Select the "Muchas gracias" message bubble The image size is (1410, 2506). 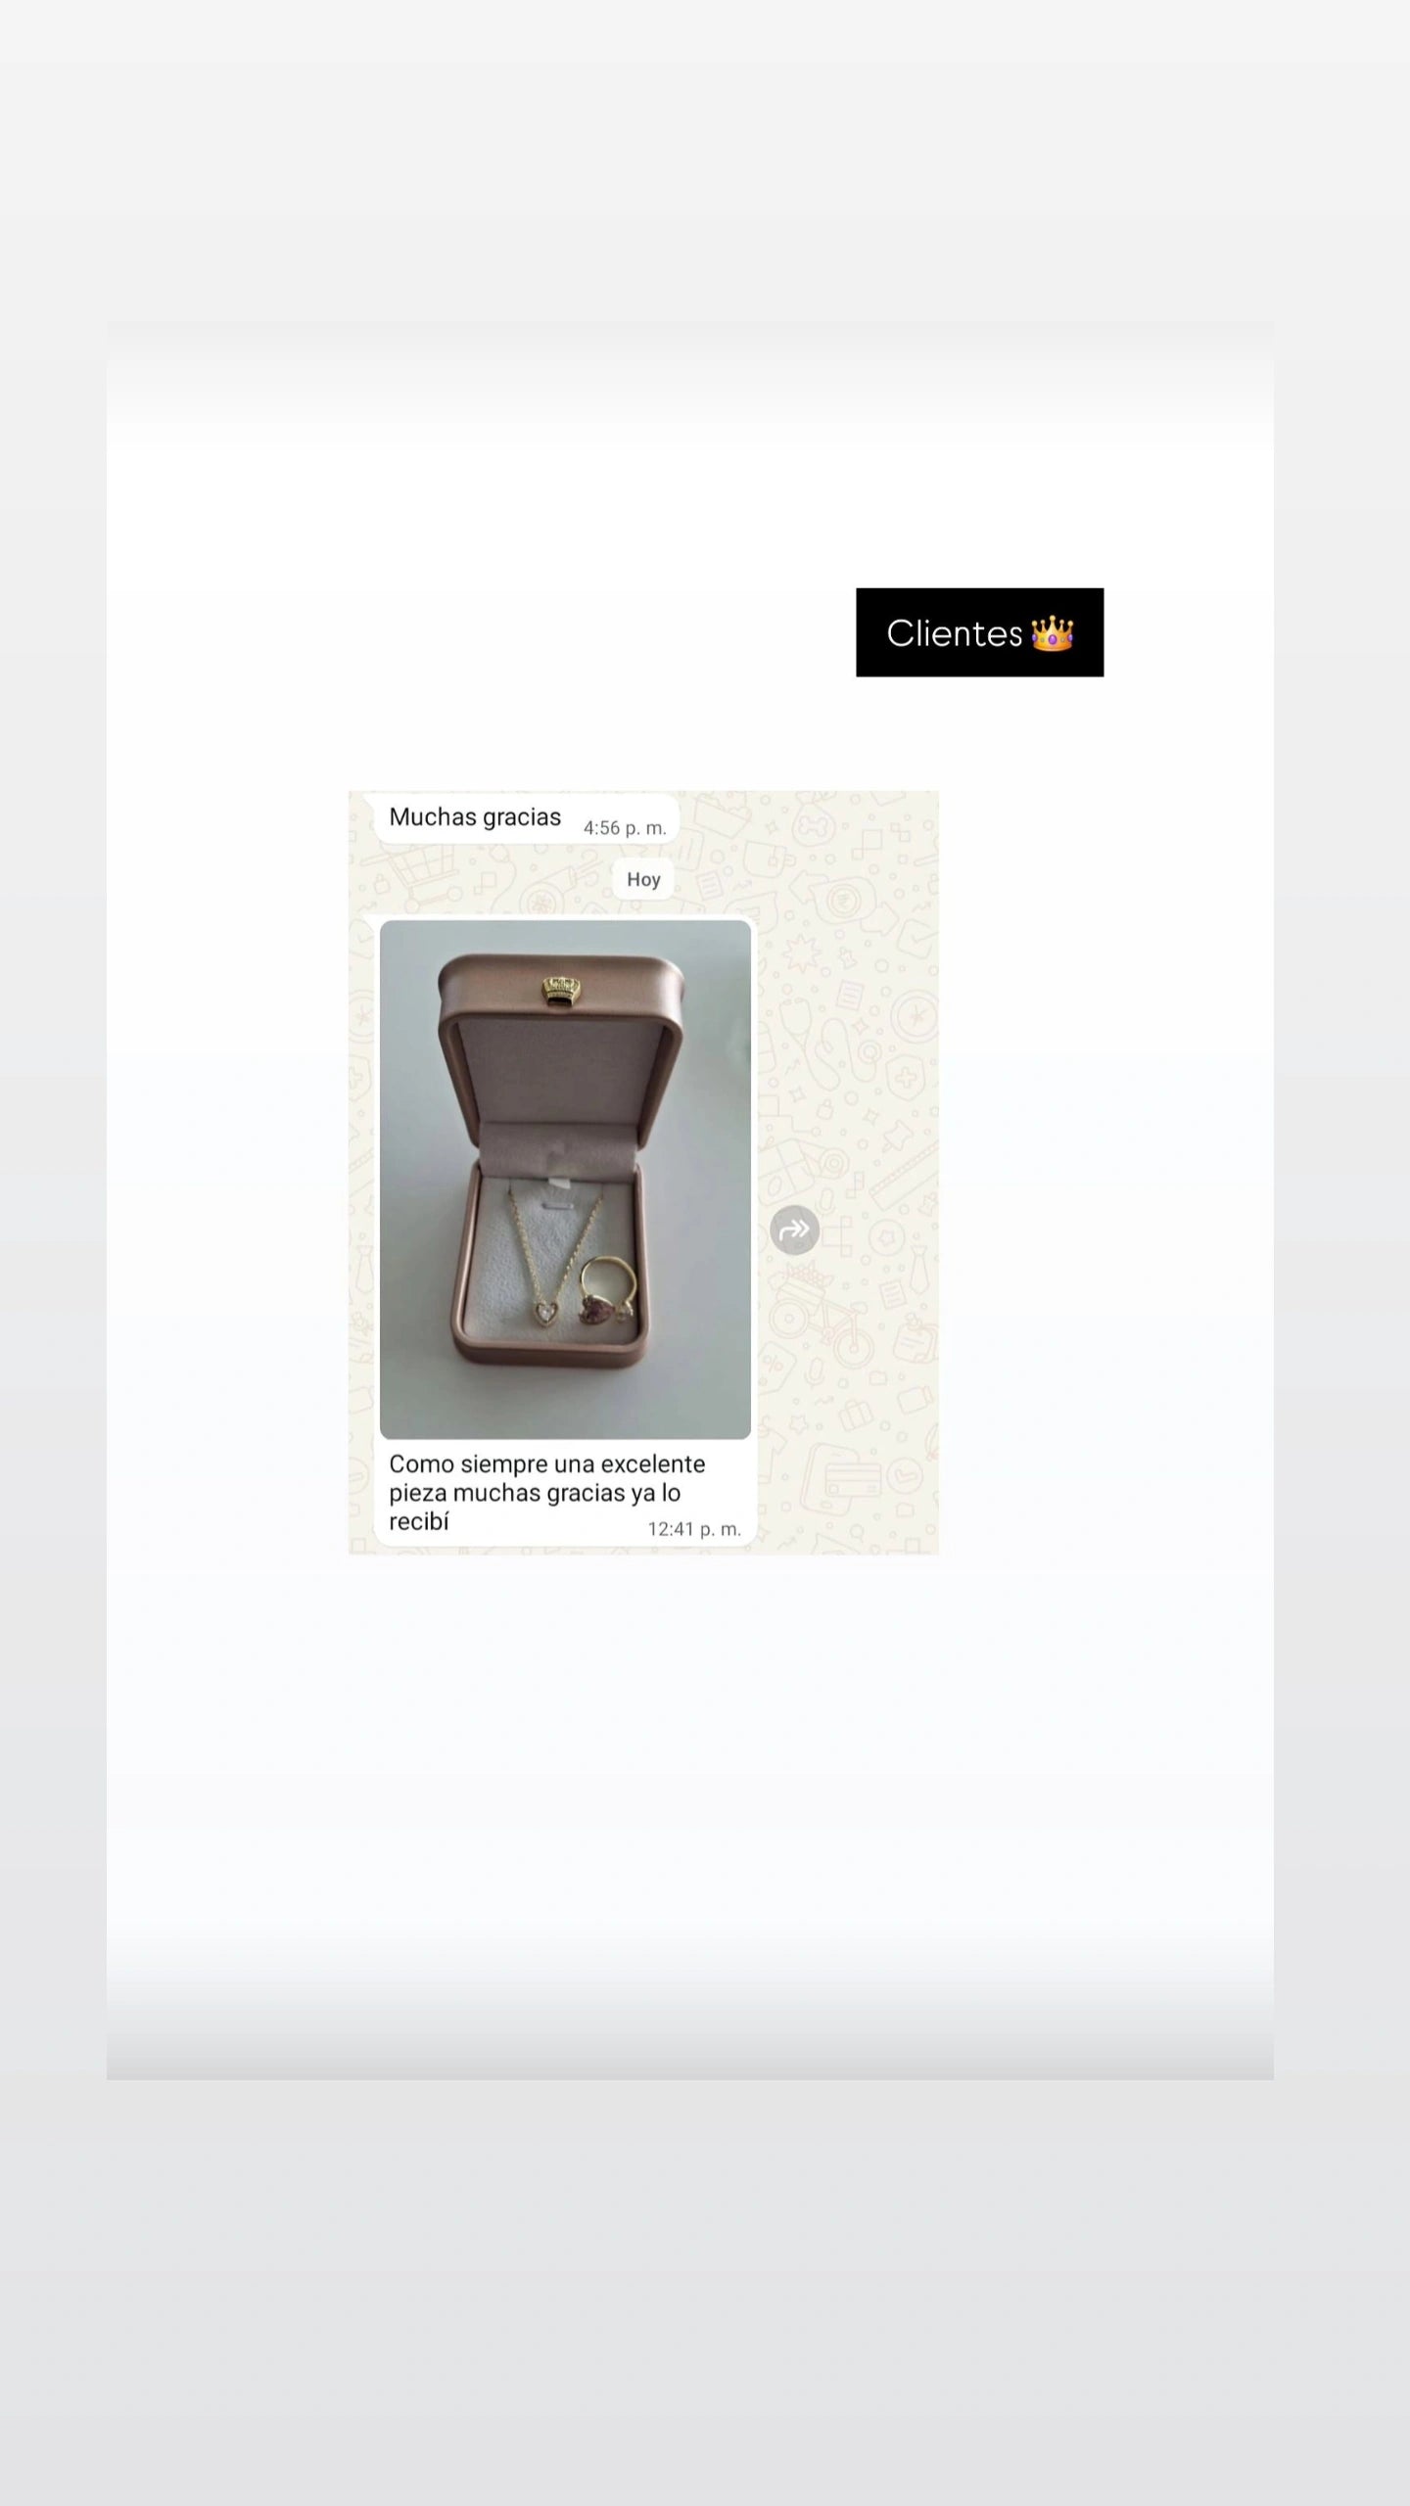527,818
